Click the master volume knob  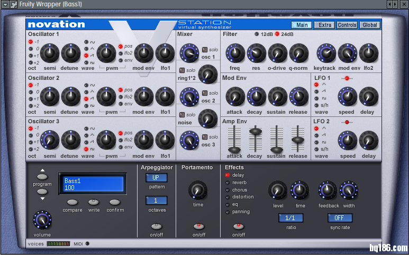(42, 220)
